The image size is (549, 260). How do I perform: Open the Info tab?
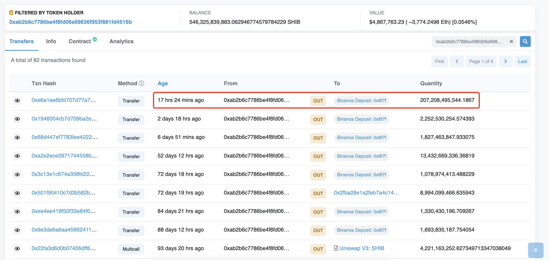(51, 41)
